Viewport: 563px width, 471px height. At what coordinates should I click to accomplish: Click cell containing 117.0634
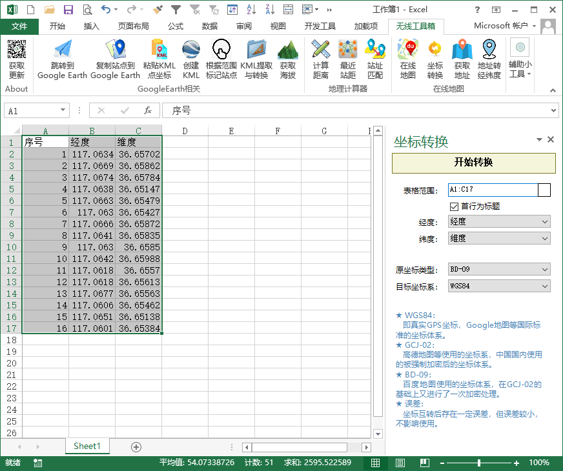pyautogui.click(x=92, y=154)
